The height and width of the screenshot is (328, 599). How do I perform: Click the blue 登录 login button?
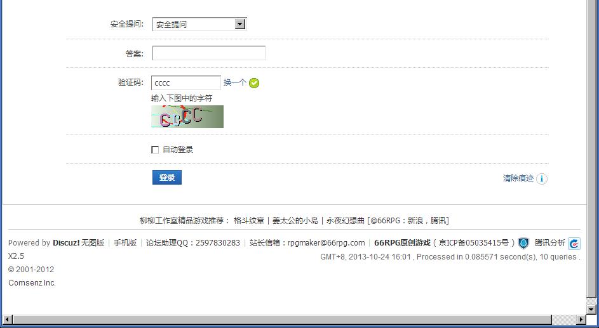coord(167,178)
